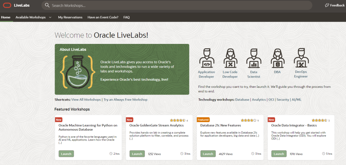The height and width of the screenshot is (165, 346).
Task: Click the search magnifier icon
Action: click(47, 5)
